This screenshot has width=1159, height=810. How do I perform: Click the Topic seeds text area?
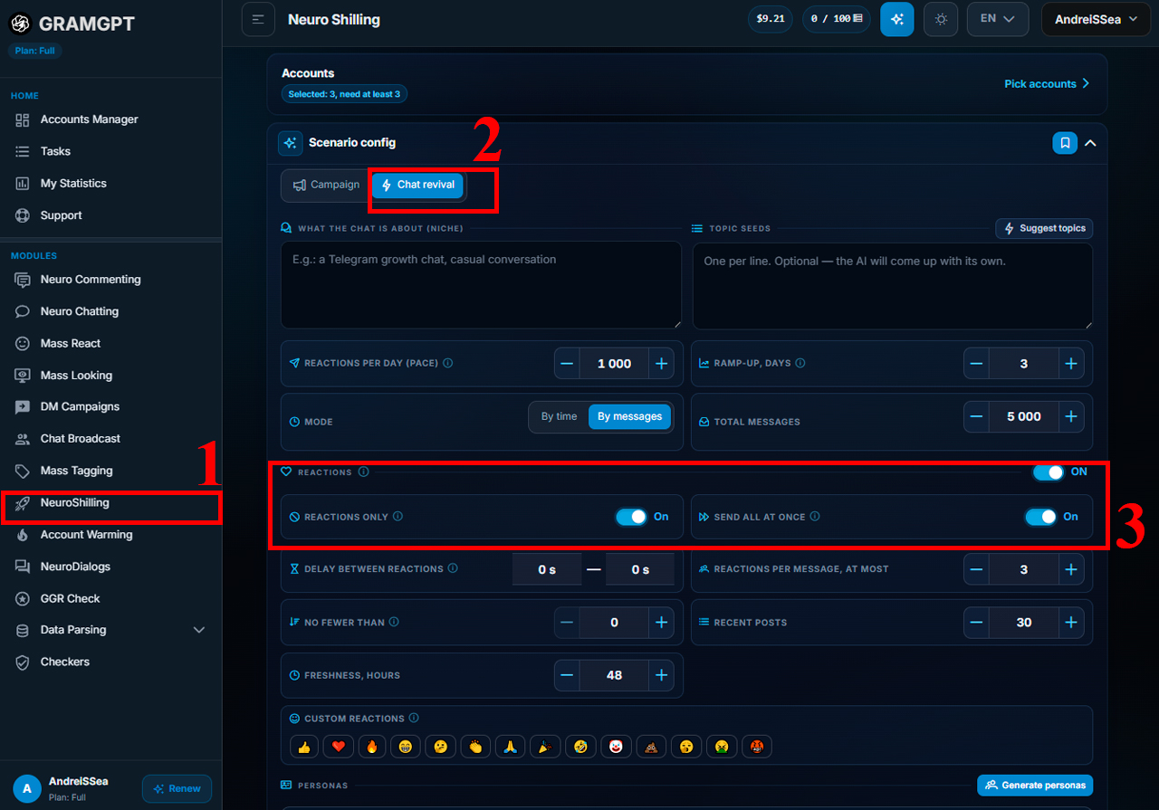pos(893,284)
